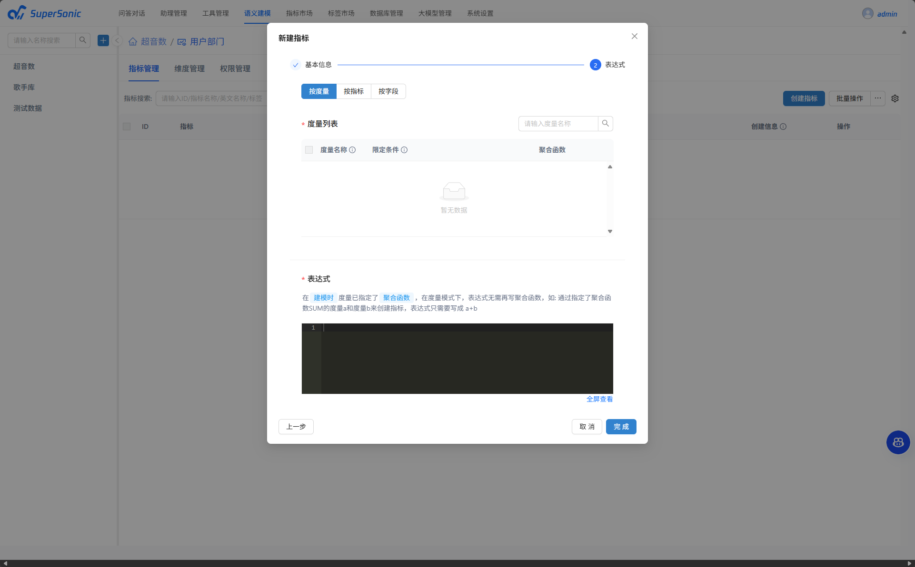Click the home icon in the breadcrumb
The height and width of the screenshot is (567, 915).
133,42
